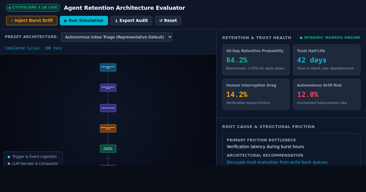
Task: Click the Autonomous Drift Risk value 12.0%
Action: [x=308, y=94]
